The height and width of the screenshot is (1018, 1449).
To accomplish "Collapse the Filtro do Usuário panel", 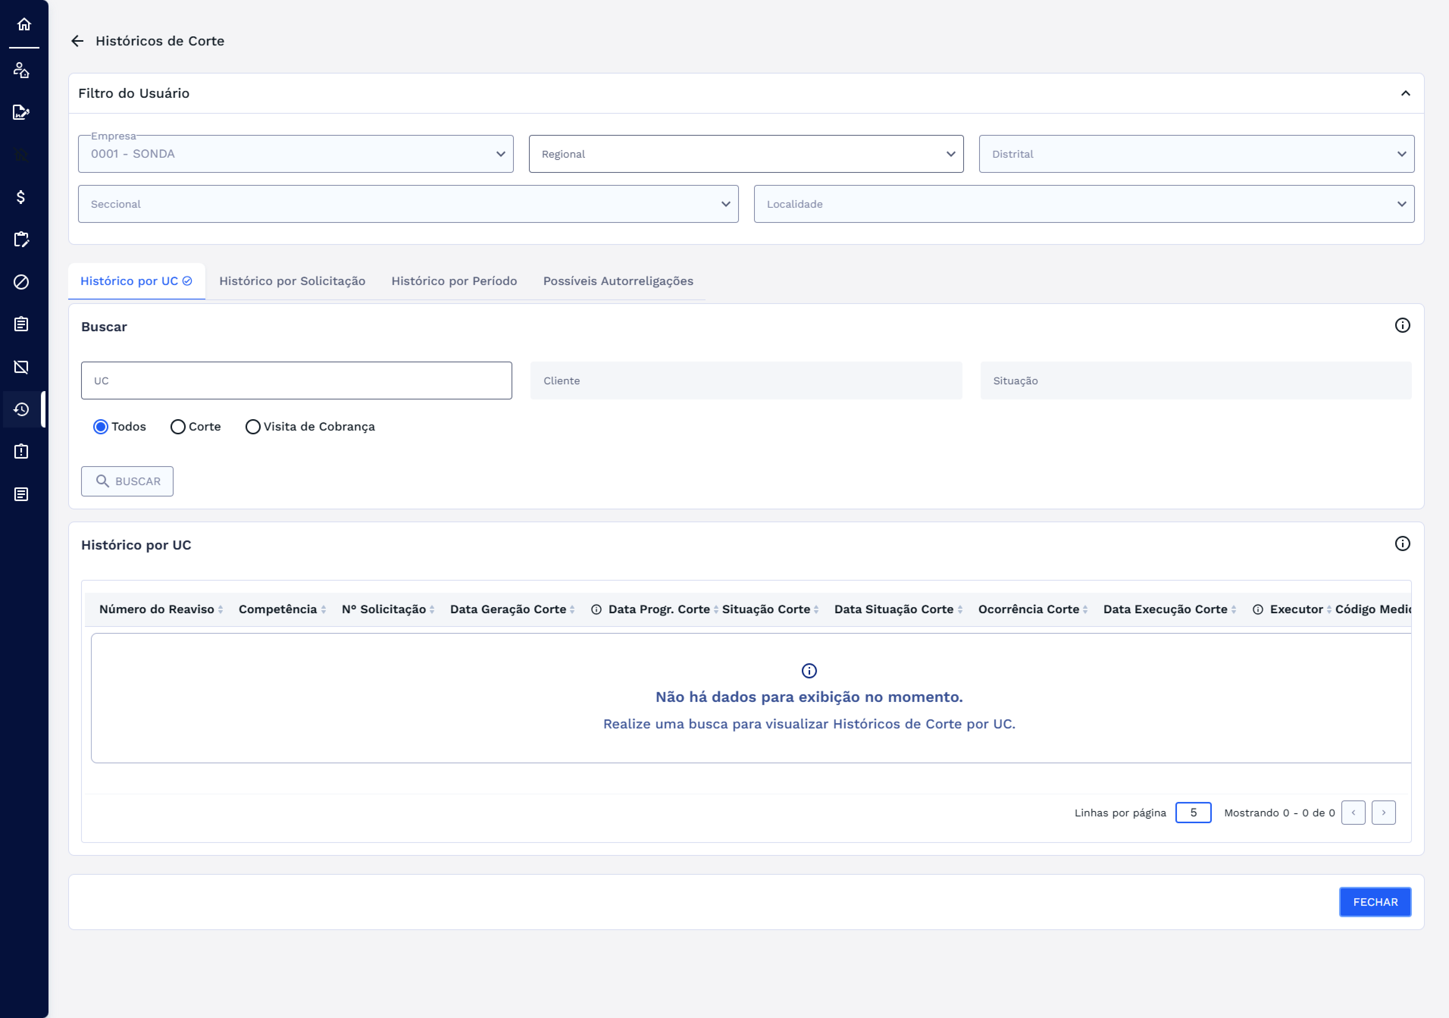I will [x=1405, y=93].
